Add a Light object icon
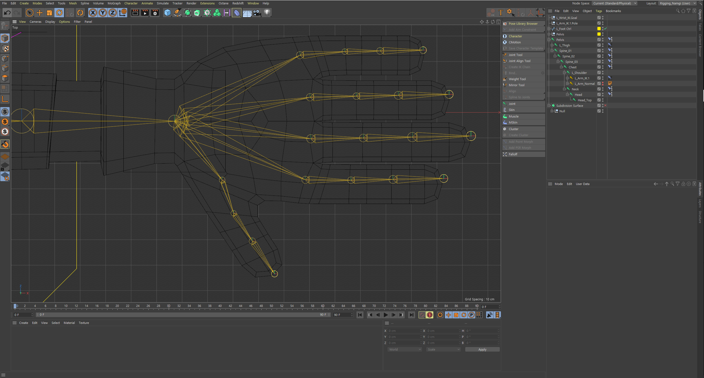 pyautogui.click(x=267, y=13)
